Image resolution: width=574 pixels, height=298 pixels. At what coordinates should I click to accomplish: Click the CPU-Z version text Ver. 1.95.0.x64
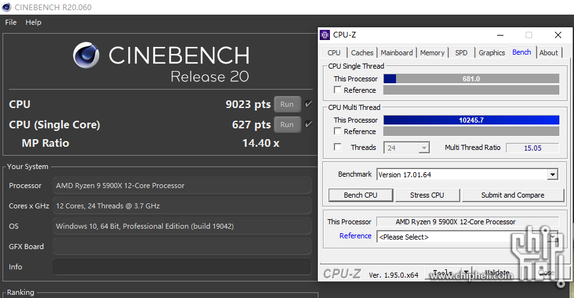(393, 275)
